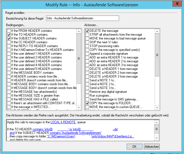The image size is (184, 154).
Task: Uncheck the 'DELETE the message' action
Action: click(x=87, y=31)
